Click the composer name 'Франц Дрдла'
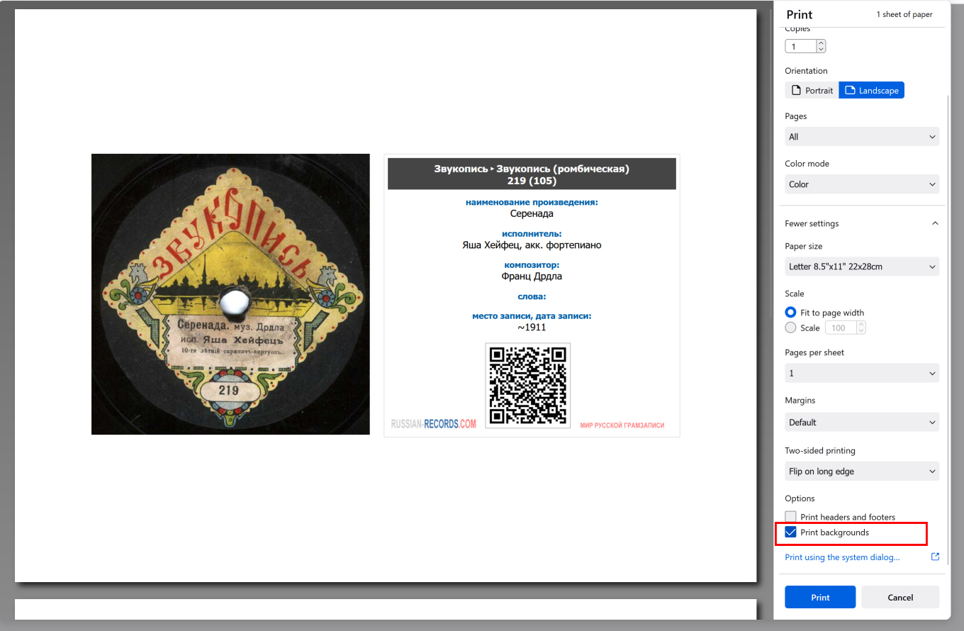 click(x=532, y=277)
